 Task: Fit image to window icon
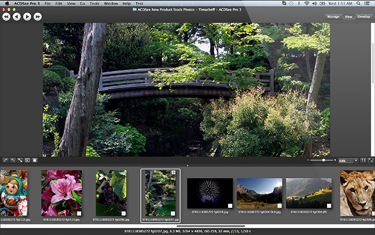pyautogui.click(x=370, y=160)
